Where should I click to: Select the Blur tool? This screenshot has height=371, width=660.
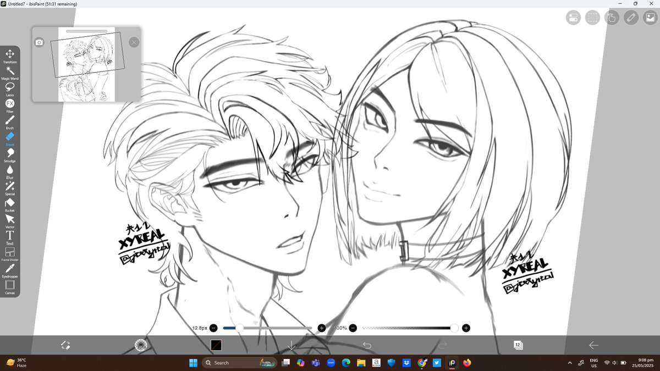(10, 171)
